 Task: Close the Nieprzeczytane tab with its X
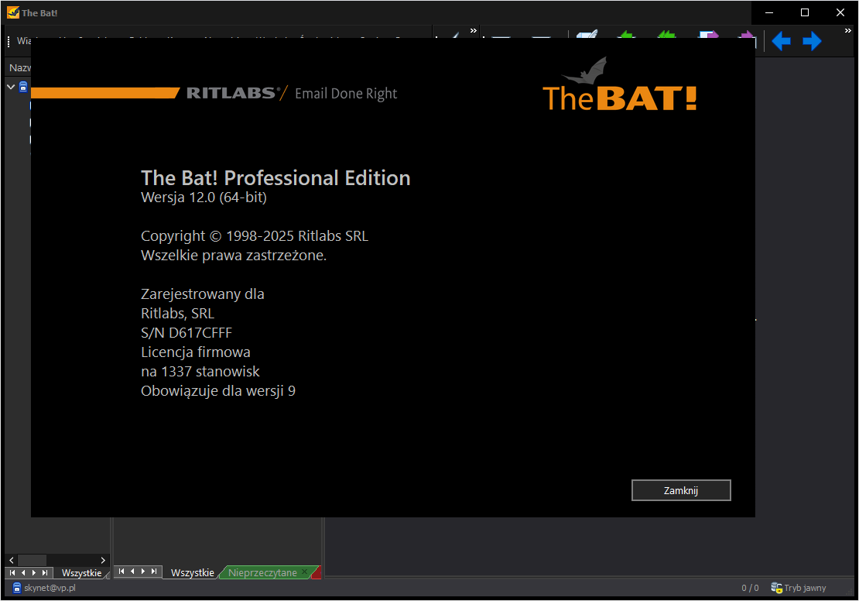[305, 572]
